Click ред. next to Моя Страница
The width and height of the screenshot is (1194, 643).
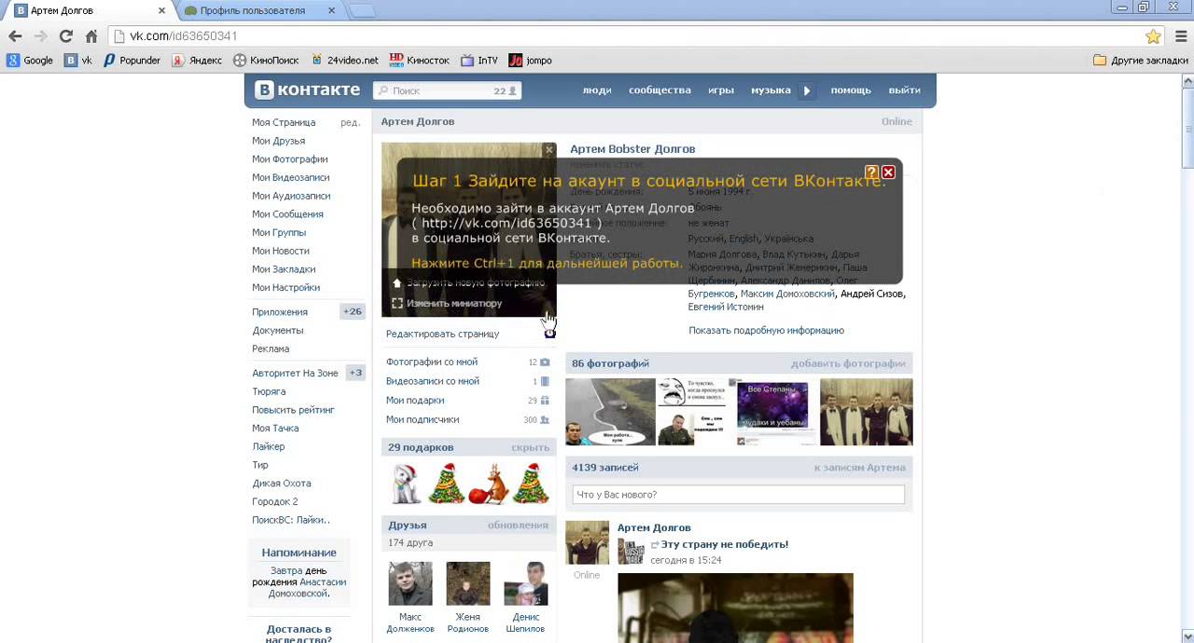point(350,122)
